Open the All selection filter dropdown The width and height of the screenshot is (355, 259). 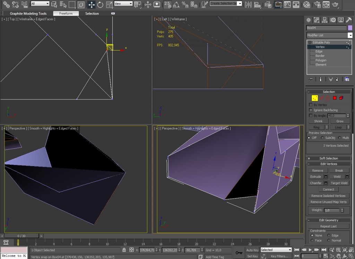click(40, 3)
